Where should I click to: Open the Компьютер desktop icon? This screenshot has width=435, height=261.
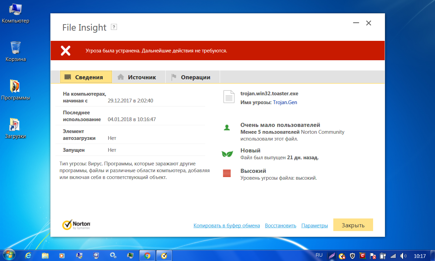(15, 13)
